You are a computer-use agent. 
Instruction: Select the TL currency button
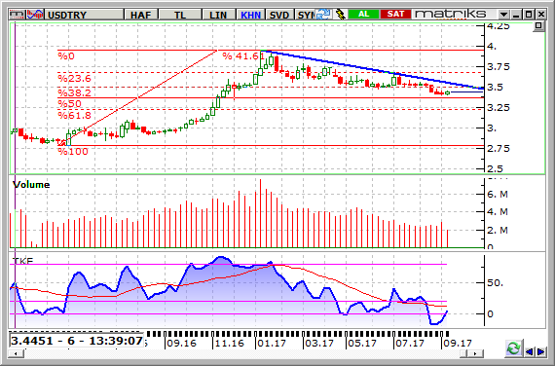click(180, 15)
